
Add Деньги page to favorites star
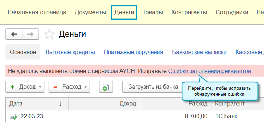click(49, 34)
